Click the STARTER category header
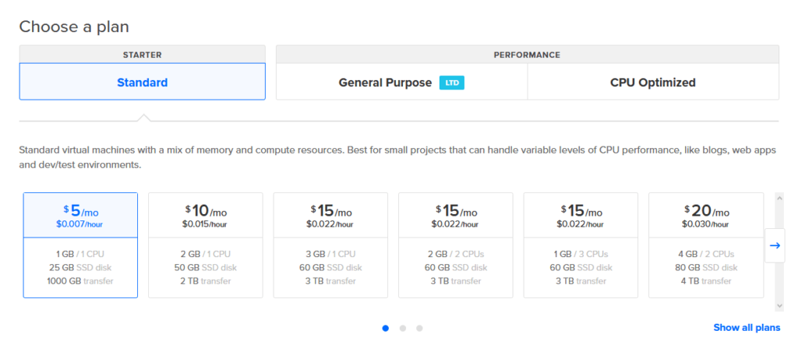The width and height of the screenshot is (798, 352). [142, 55]
